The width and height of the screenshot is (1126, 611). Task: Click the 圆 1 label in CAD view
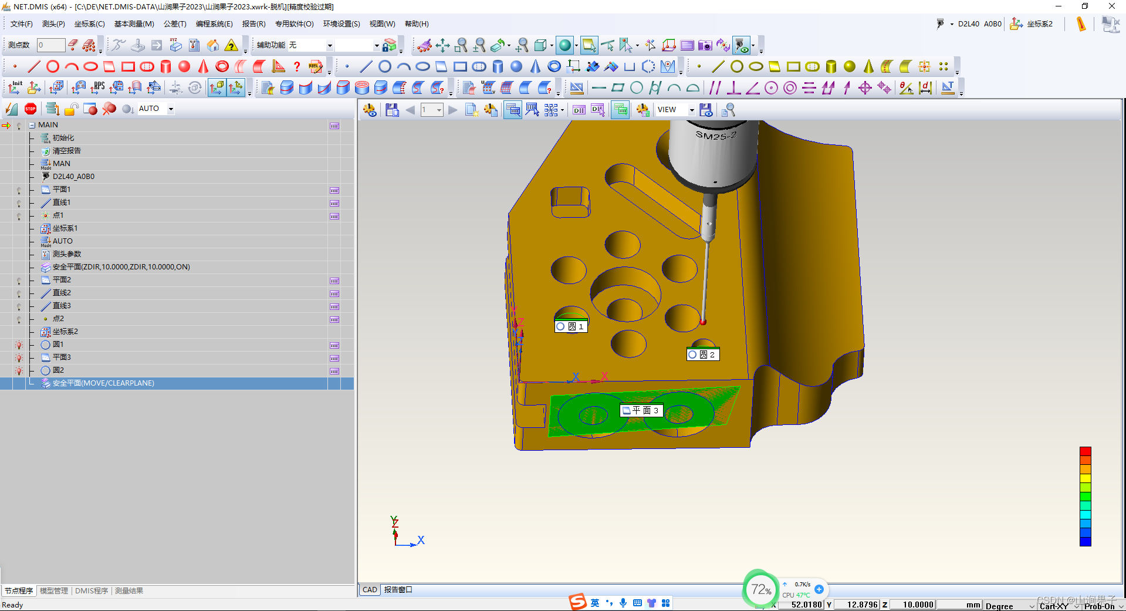pyautogui.click(x=571, y=326)
